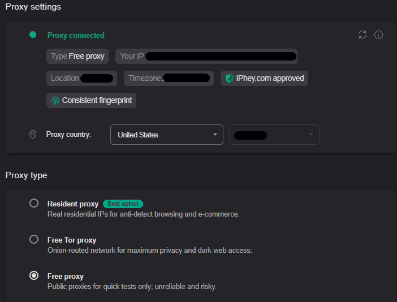Click the Location info chip
397x302 pixels.
tap(82, 79)
